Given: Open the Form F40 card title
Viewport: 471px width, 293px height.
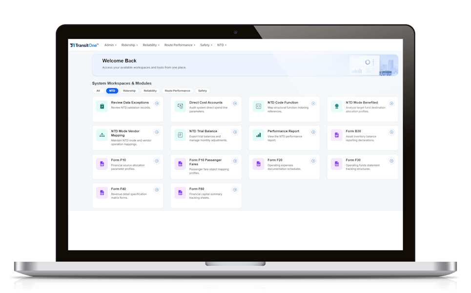Looking at the screenshot, I should coord(118,189).
